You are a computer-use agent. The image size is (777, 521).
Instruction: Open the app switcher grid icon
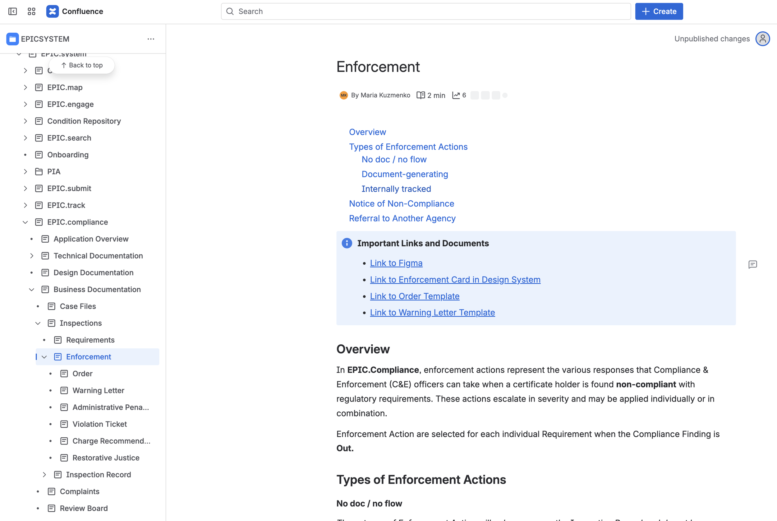point(31,11)
